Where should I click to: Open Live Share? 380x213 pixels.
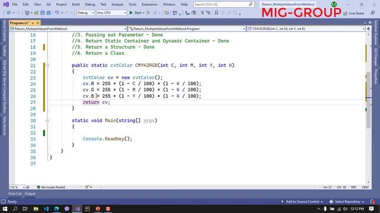(x=354, y=13)
